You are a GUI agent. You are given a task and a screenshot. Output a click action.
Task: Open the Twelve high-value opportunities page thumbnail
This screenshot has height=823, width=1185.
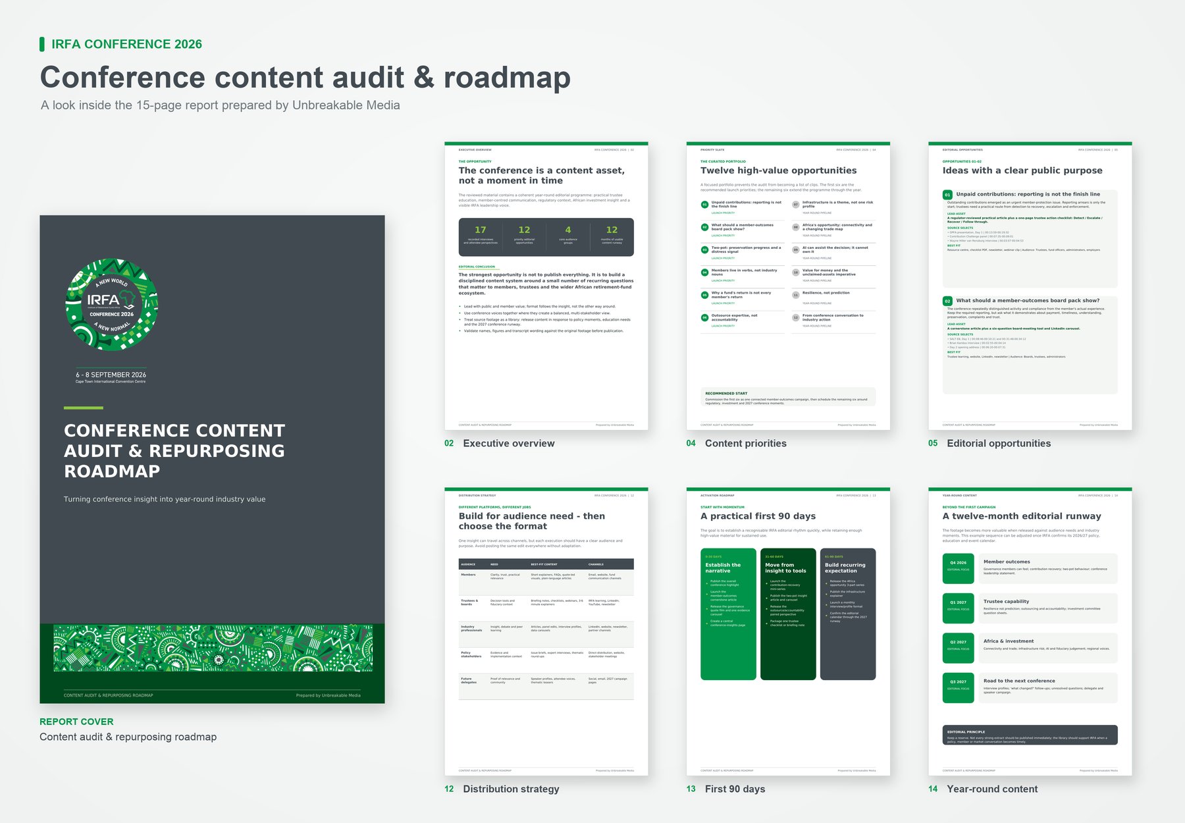(788, 286)
